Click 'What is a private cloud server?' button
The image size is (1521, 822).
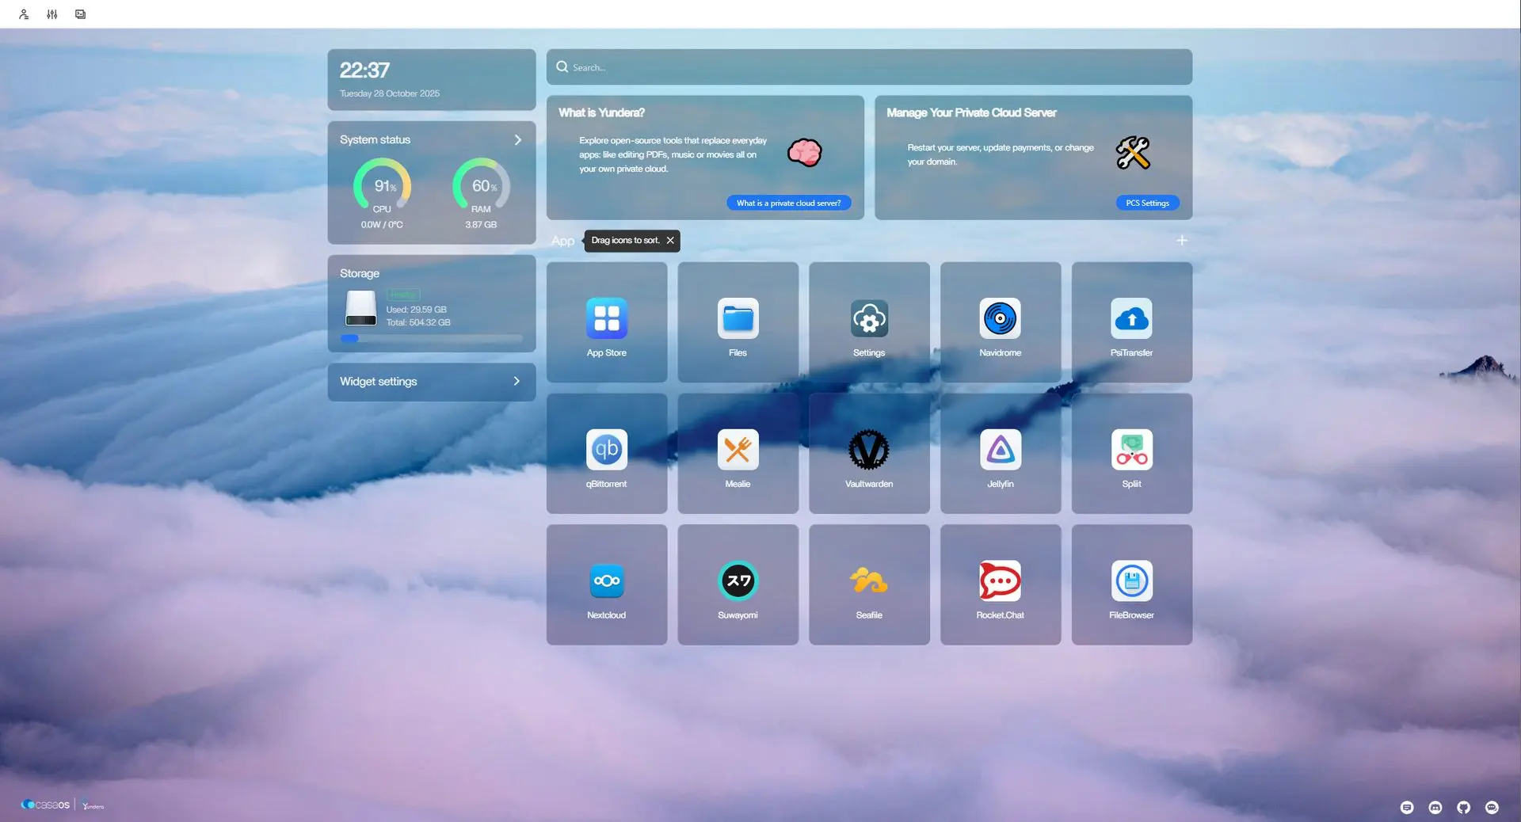tap(788, 204)
